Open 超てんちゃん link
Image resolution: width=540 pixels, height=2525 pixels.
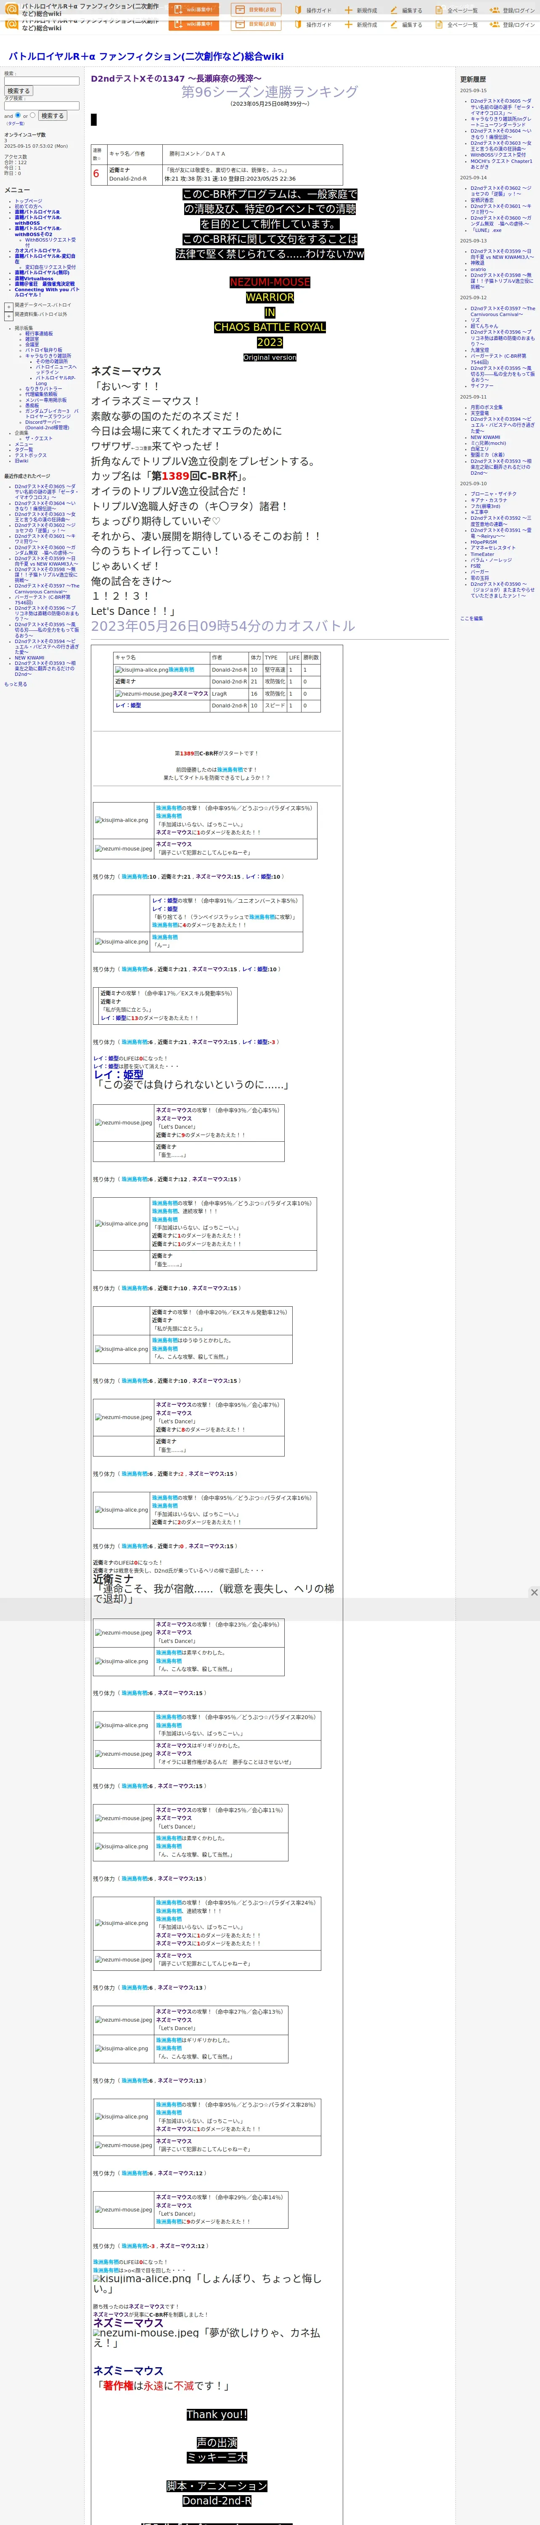(x=484, y=327)
